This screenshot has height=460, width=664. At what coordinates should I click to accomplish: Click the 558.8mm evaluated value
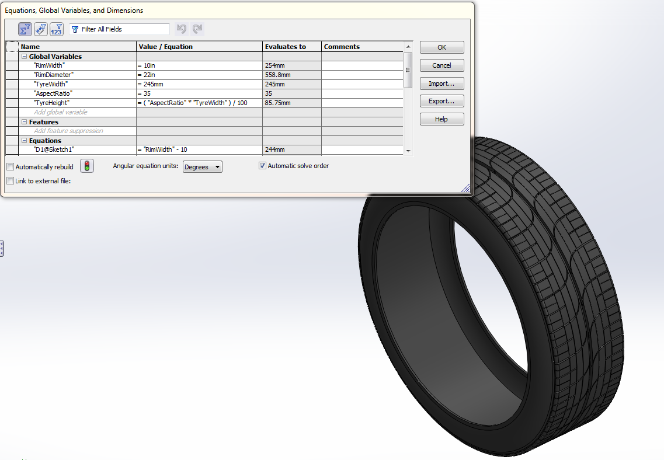(x=278, y=75)
